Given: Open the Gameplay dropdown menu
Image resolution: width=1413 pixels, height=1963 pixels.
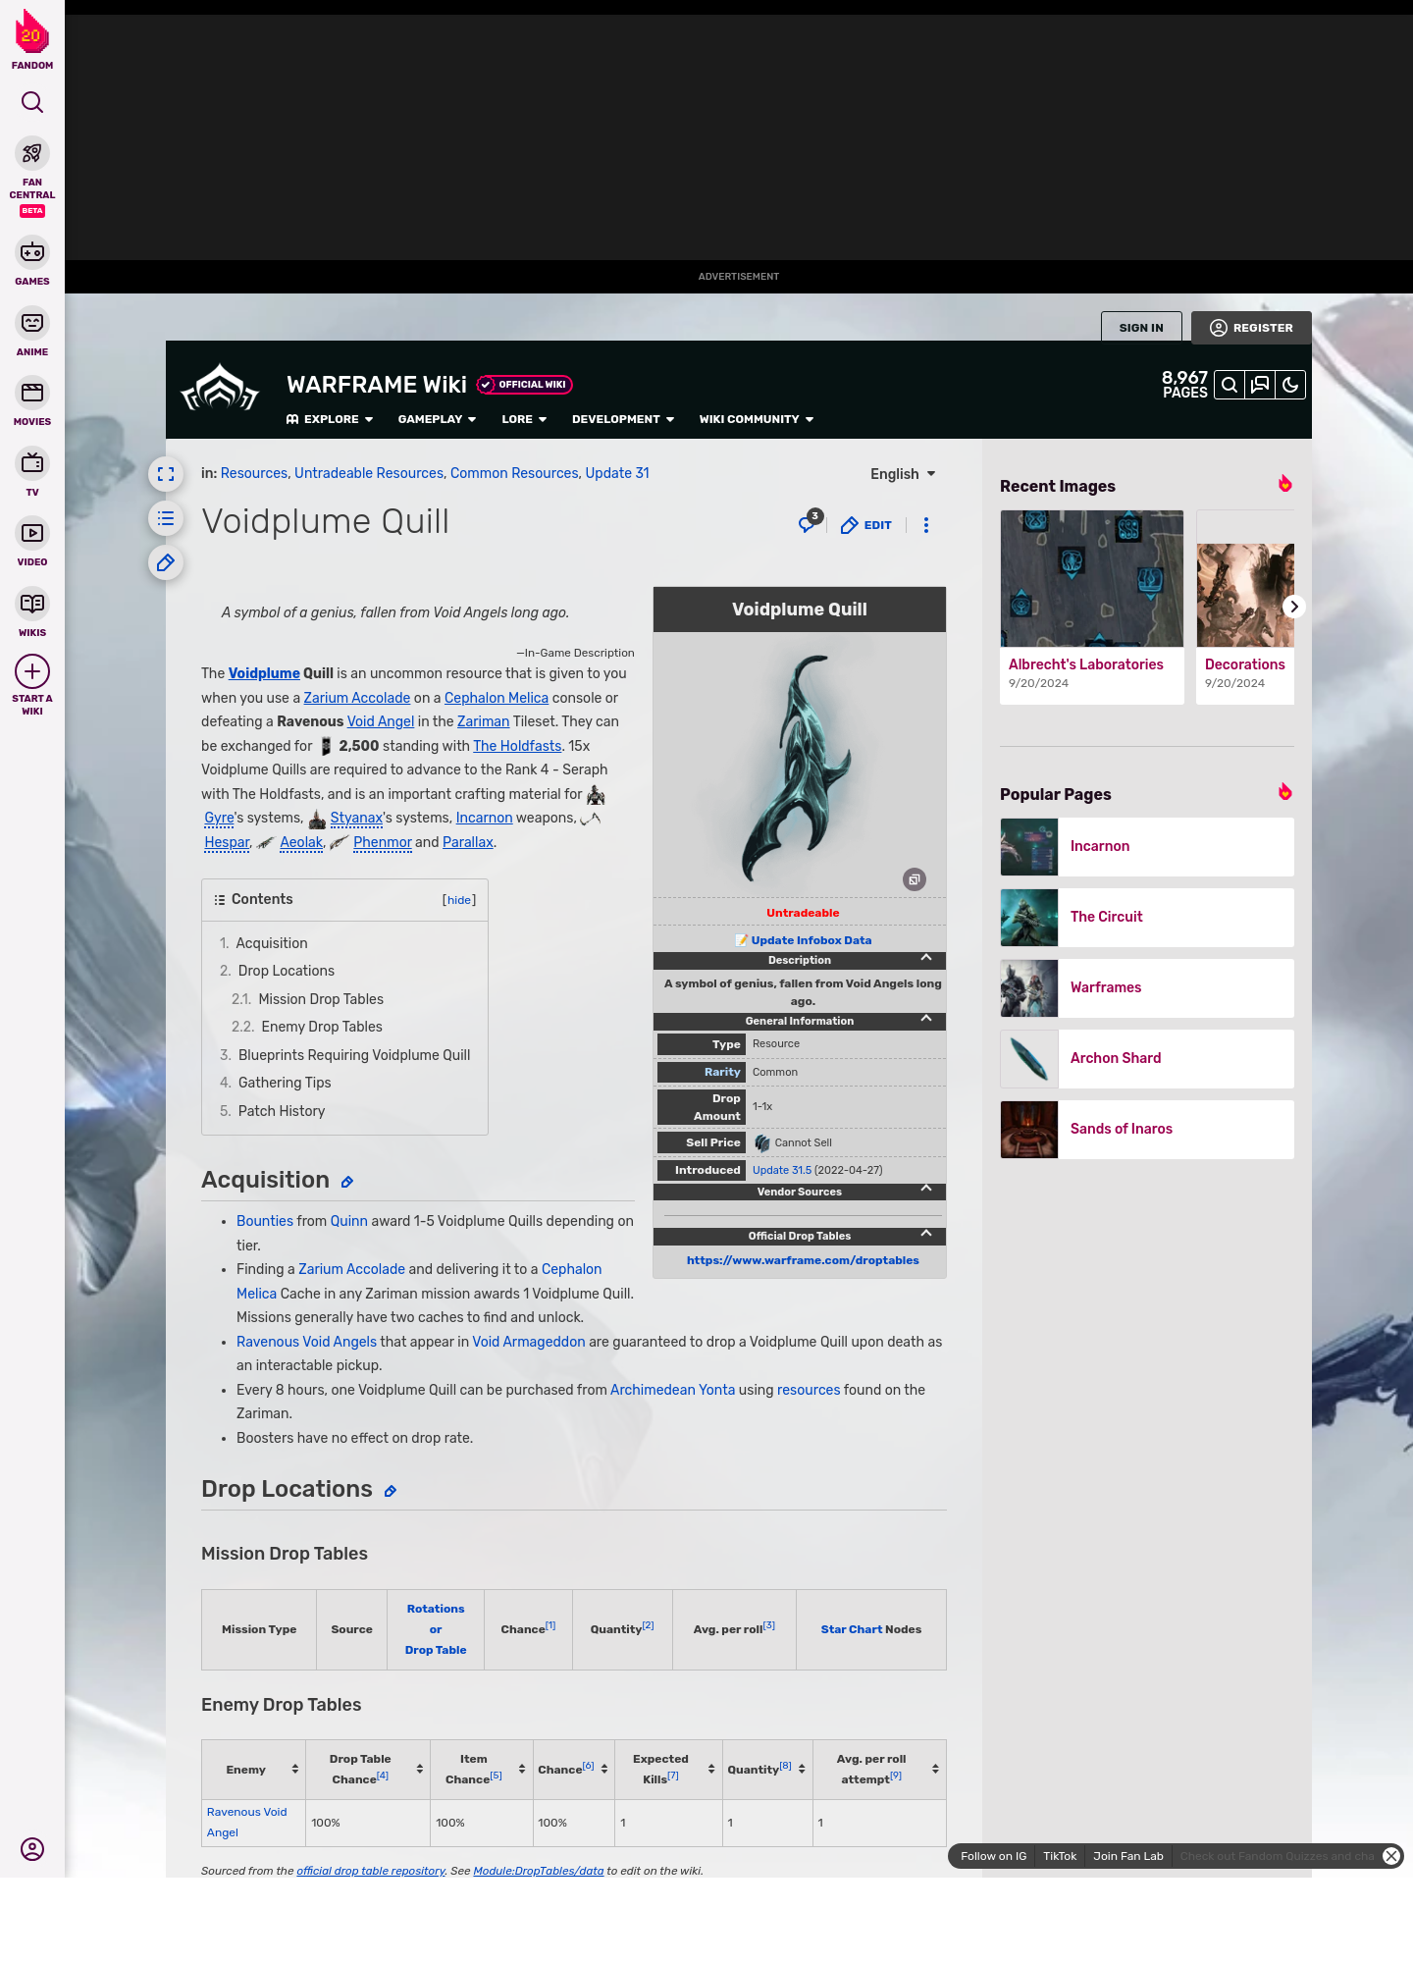Looking at the screenshot, I should tap(437, 419).
